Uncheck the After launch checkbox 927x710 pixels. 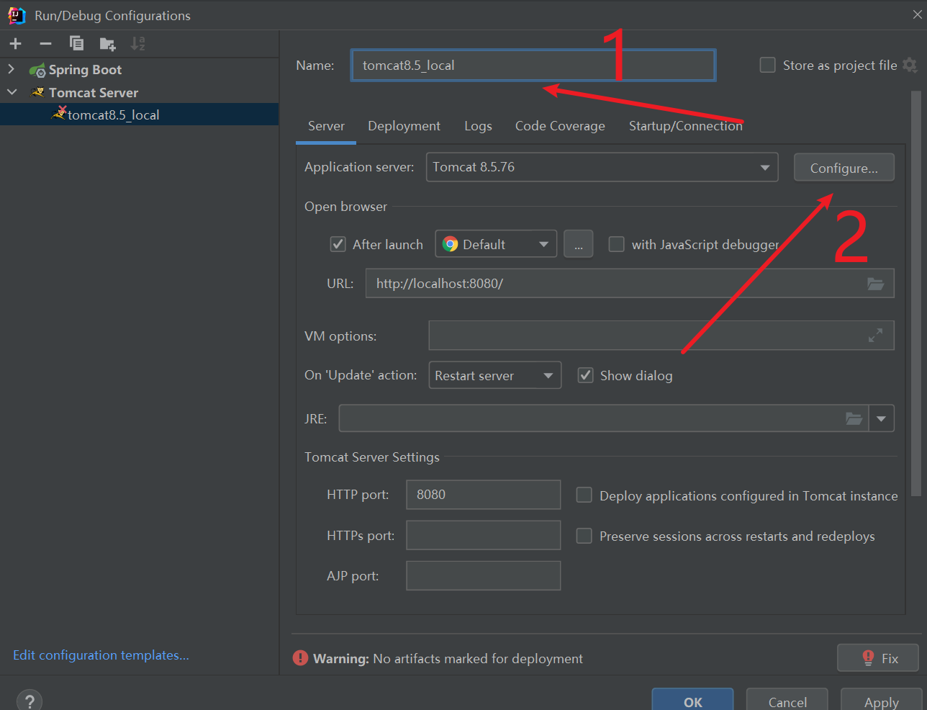coord(338,244)
